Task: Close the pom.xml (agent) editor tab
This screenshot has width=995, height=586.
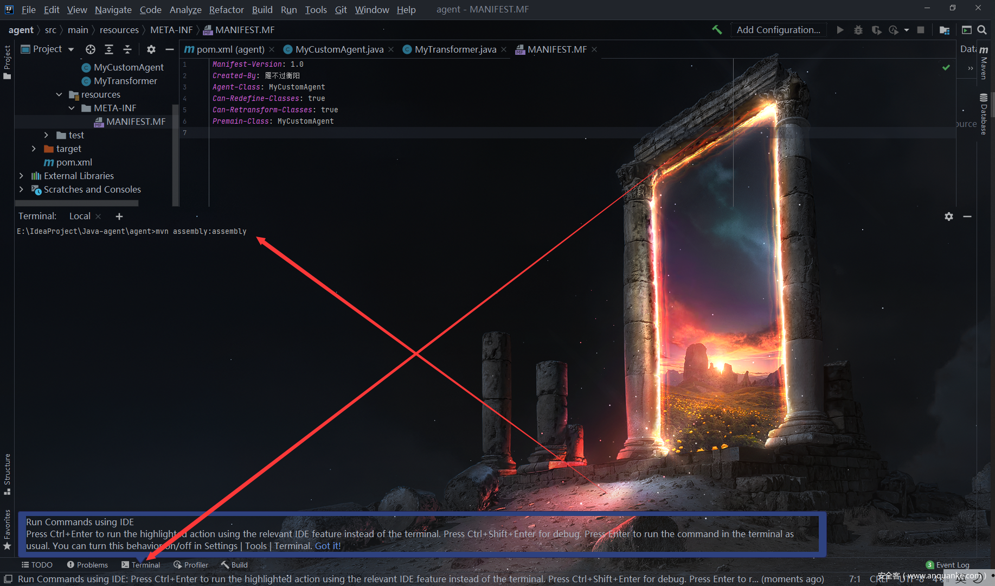Action: coord(272,49)
